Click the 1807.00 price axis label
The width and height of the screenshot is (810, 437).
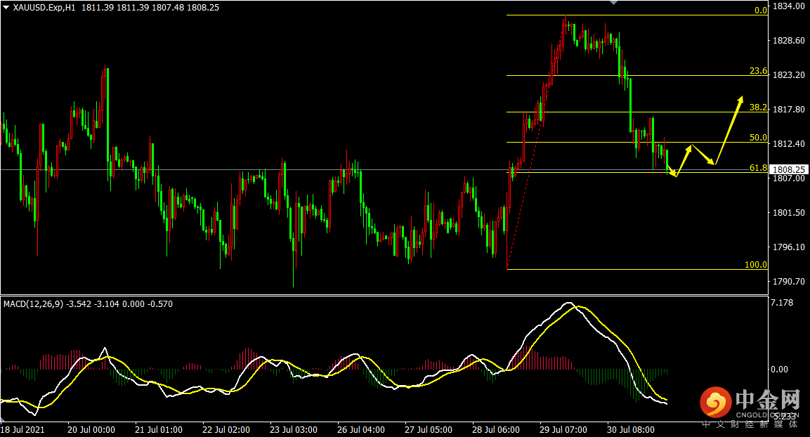[788, 178]
